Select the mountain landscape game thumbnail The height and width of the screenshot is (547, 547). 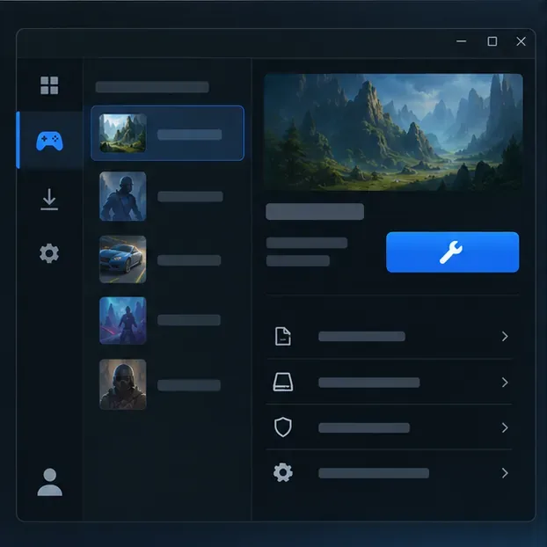(123, 133)
